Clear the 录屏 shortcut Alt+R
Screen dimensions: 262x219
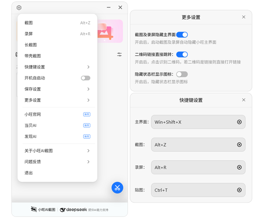pos(239,167)
